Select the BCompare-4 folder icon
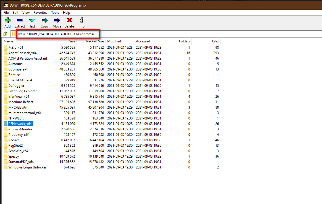This screenshot has height=204, width=322. (x=5, y=69)
